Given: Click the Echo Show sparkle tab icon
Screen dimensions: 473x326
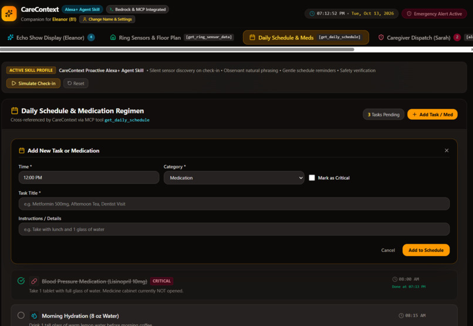Looking at the screenshot, I should pos(11,38).
